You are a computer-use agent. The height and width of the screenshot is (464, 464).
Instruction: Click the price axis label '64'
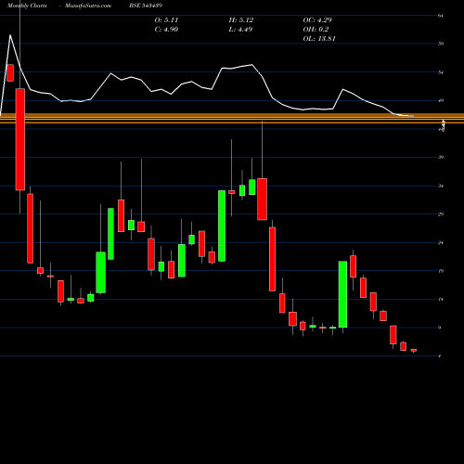441,15
